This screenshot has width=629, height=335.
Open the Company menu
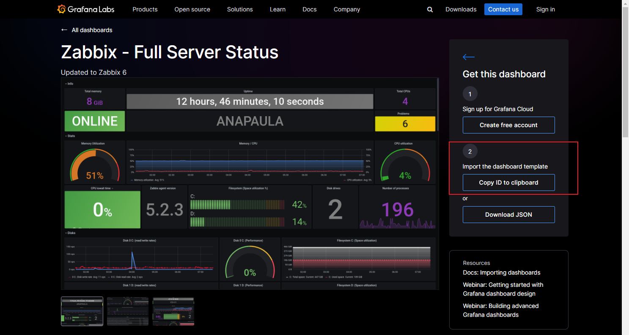tap(347, 9)
